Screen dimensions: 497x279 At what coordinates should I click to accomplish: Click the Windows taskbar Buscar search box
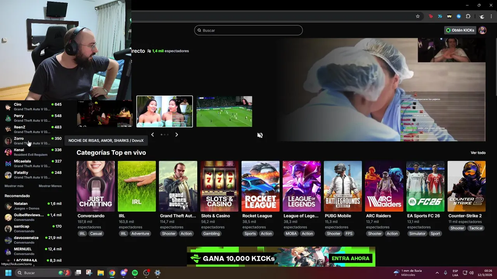(43, 273)
